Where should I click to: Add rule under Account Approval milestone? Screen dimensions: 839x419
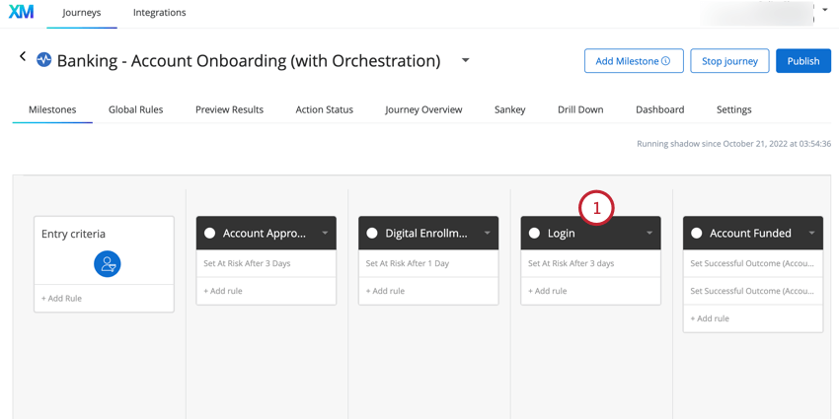click(223, 291)
